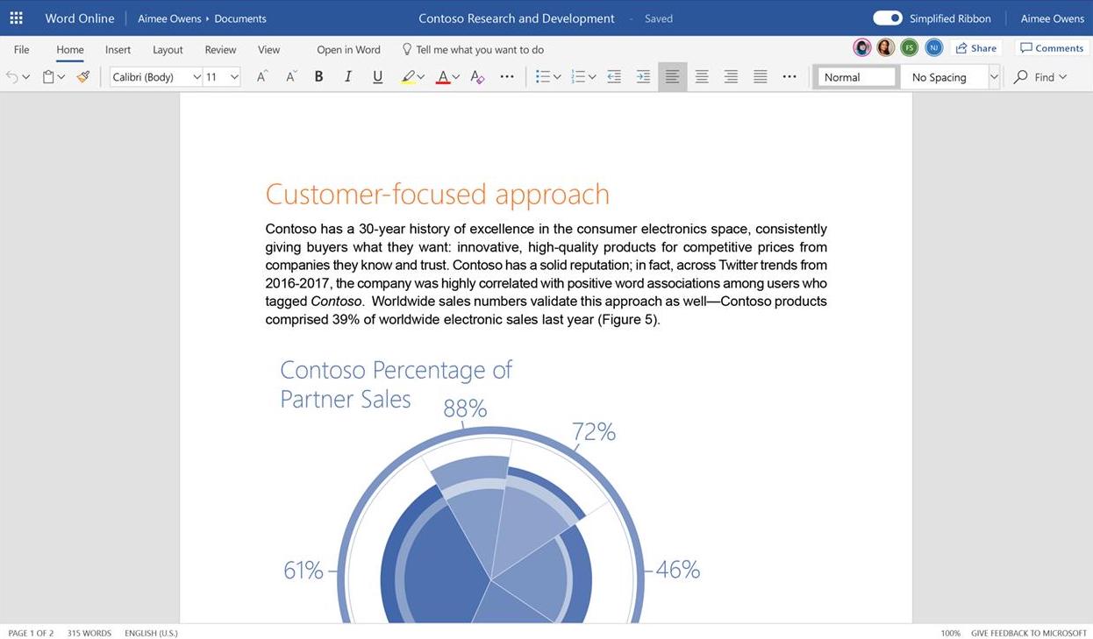Screen dimensions: 1093x639
Task: Apply the Normal style
Action: (857, 77)
